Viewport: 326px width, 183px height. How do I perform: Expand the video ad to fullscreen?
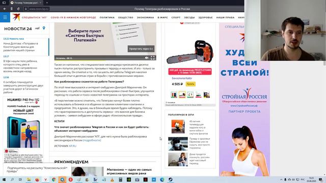[x=153, y=58]
